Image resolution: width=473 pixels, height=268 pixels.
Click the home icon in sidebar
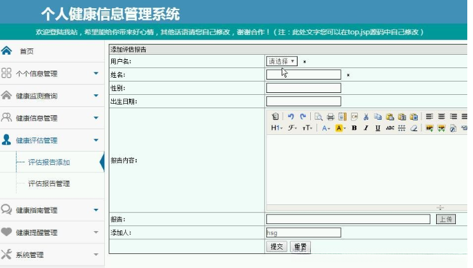(6, 50)
